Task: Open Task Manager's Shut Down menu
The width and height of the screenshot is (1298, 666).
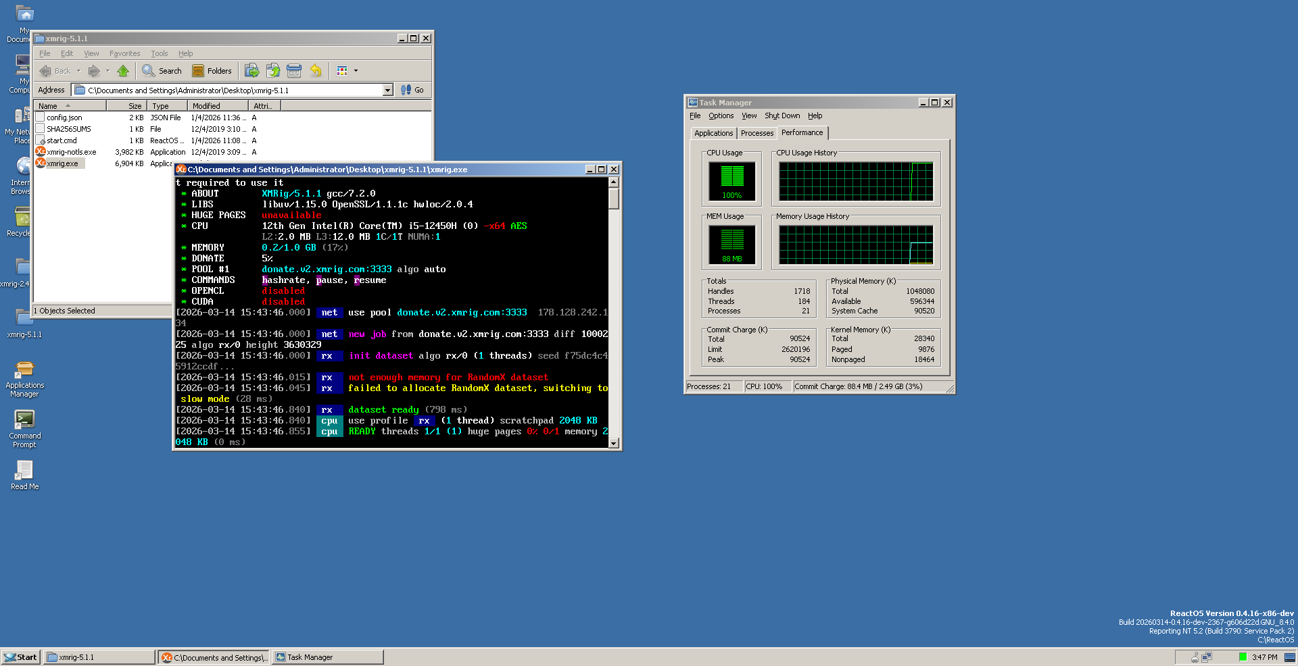Action: (782, 116)
